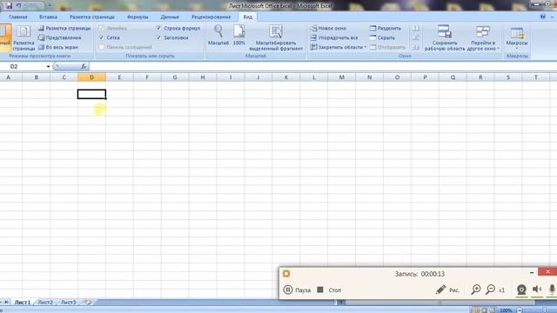Click the horizontal scrollbar of the sheet

[440, 303]
